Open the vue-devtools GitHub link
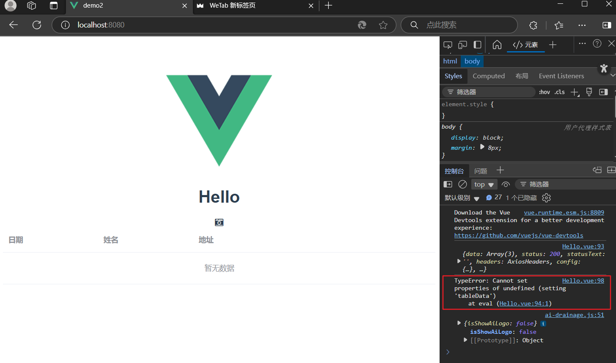 coord(519,235)
